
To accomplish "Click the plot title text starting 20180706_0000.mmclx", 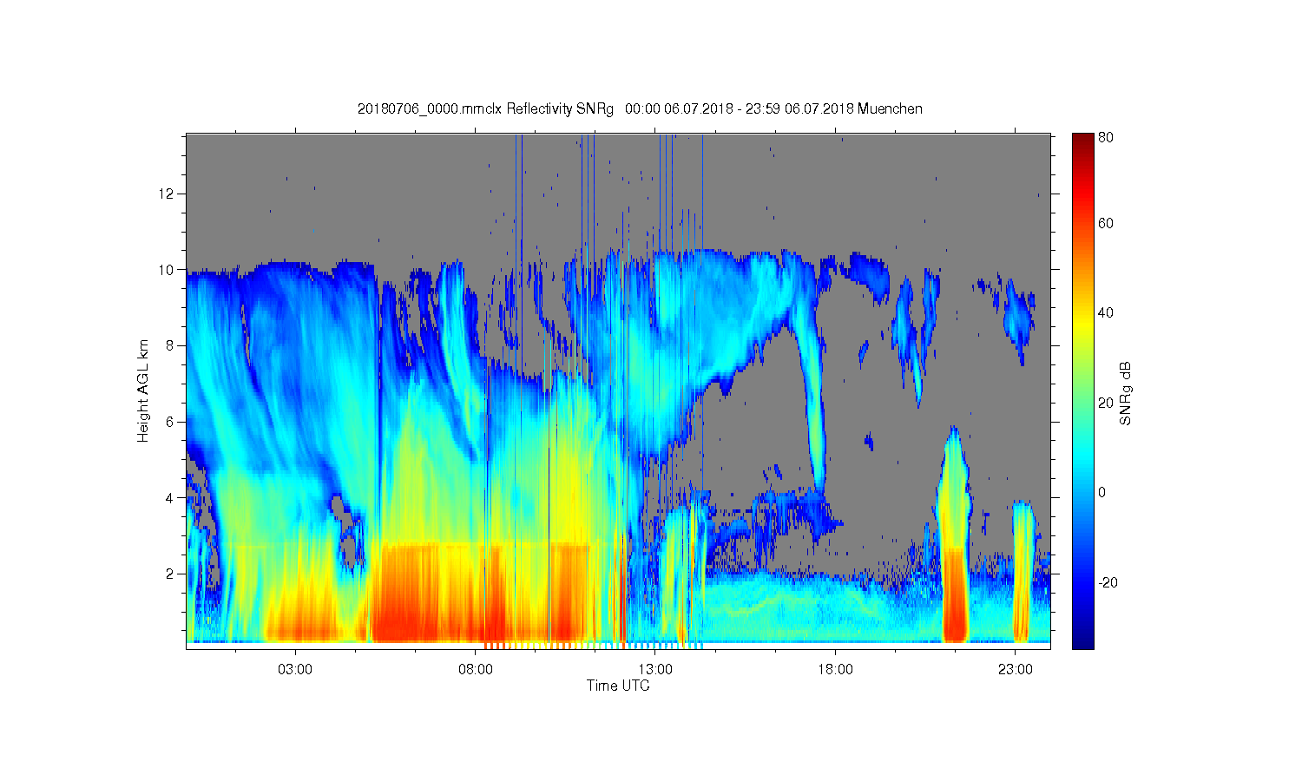I will tap(640, 108).
